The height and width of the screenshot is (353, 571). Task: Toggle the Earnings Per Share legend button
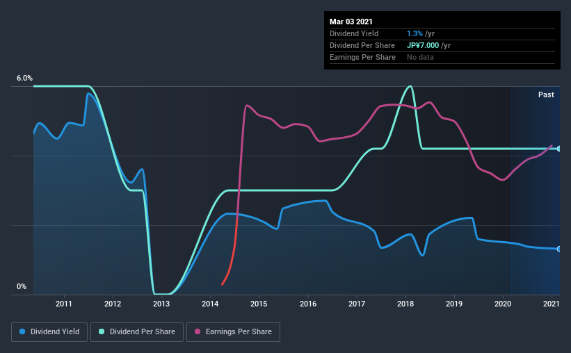[233, 332]
